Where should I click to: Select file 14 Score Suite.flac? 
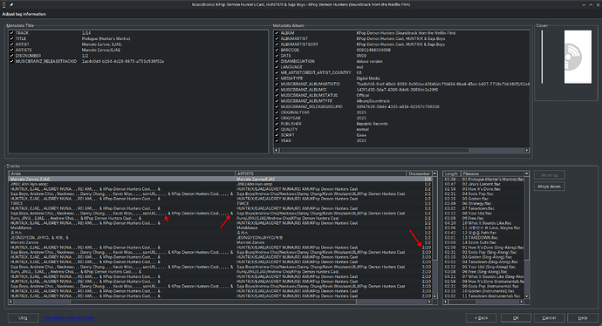coord(480,242)
